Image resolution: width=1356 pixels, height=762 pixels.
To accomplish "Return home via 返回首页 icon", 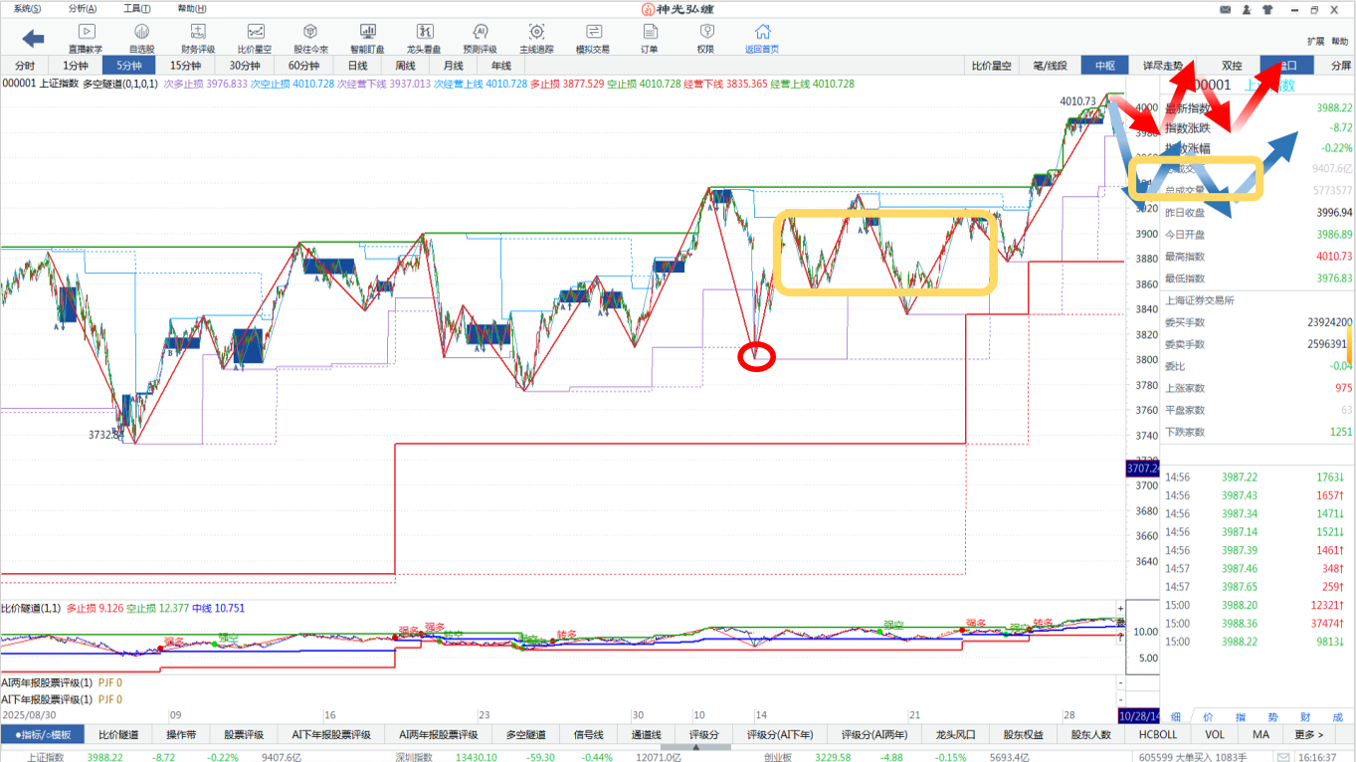I will tap(762, 33).
